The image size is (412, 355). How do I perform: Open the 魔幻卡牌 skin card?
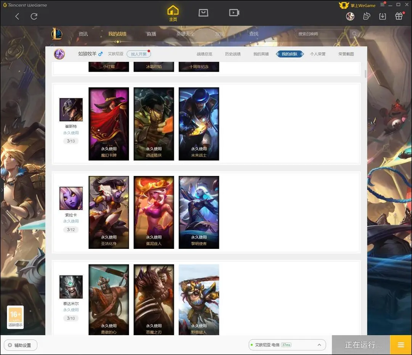click(x=109, y=124)
